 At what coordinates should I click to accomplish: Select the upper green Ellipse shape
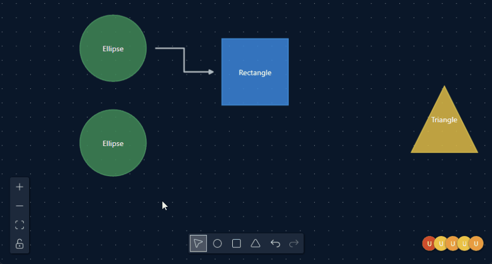point(113,48)
